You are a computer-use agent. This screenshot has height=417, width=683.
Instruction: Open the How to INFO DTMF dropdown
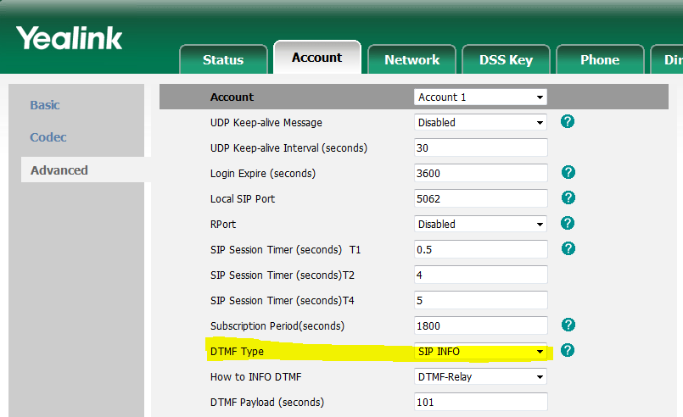click(480, 377)
